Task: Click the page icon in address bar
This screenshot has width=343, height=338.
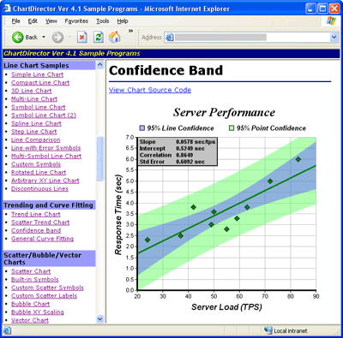Action: (170, 38)
